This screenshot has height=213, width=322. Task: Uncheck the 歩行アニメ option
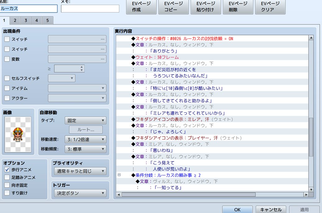[7, 170]
